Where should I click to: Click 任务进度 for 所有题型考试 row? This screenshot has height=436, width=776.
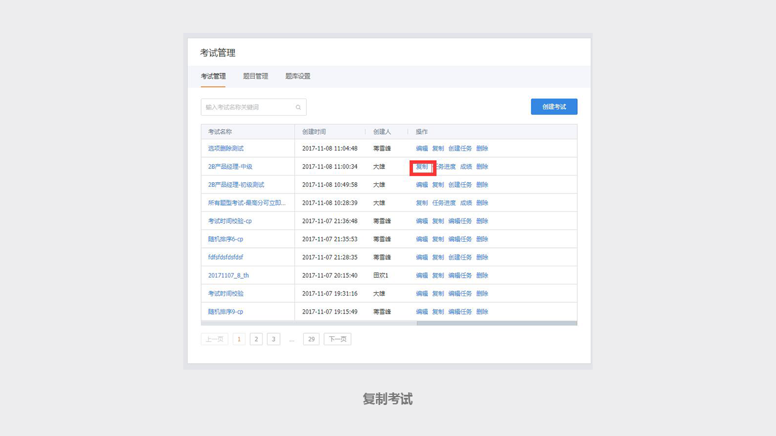[444, 203]
